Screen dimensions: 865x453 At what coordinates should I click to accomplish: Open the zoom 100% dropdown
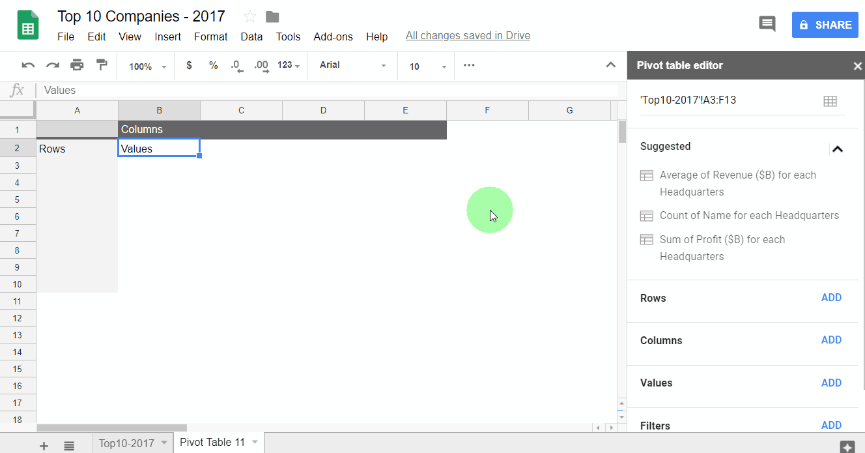(x=148, y=66)
